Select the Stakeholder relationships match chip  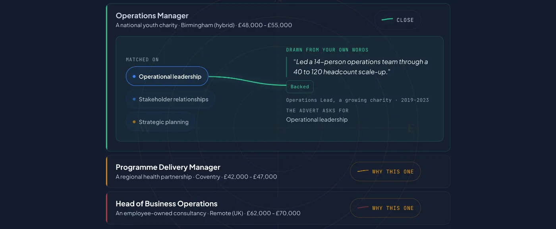tap(170, 99)
